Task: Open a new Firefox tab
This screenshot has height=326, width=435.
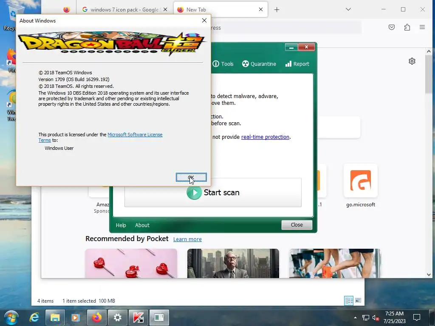Action: pyautogui.click(x=277, y=10)
